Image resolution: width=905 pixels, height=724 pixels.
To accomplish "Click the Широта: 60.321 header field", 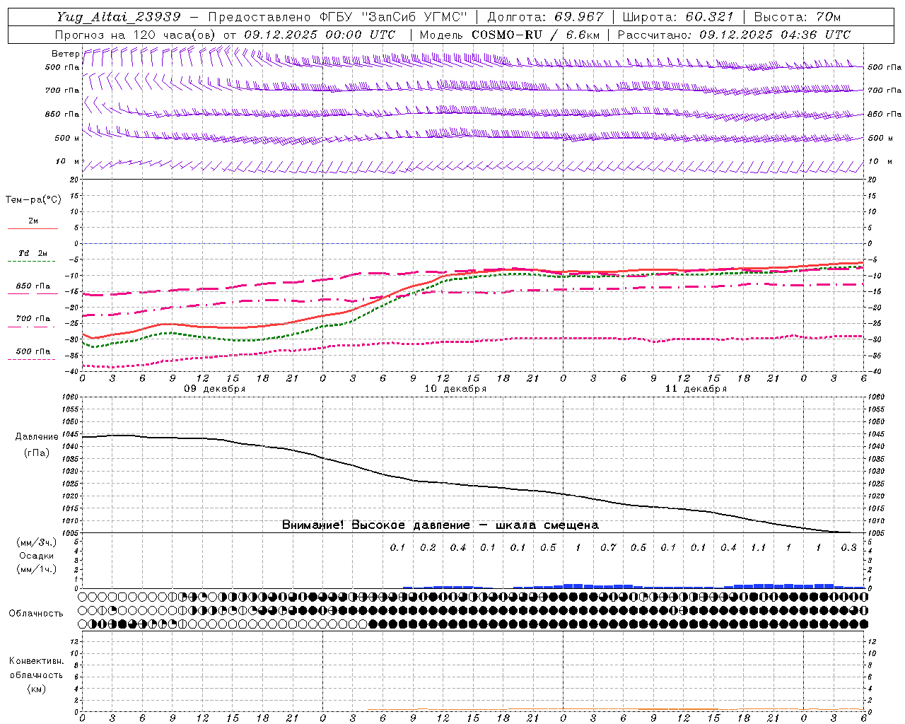I will coord(678,17).
